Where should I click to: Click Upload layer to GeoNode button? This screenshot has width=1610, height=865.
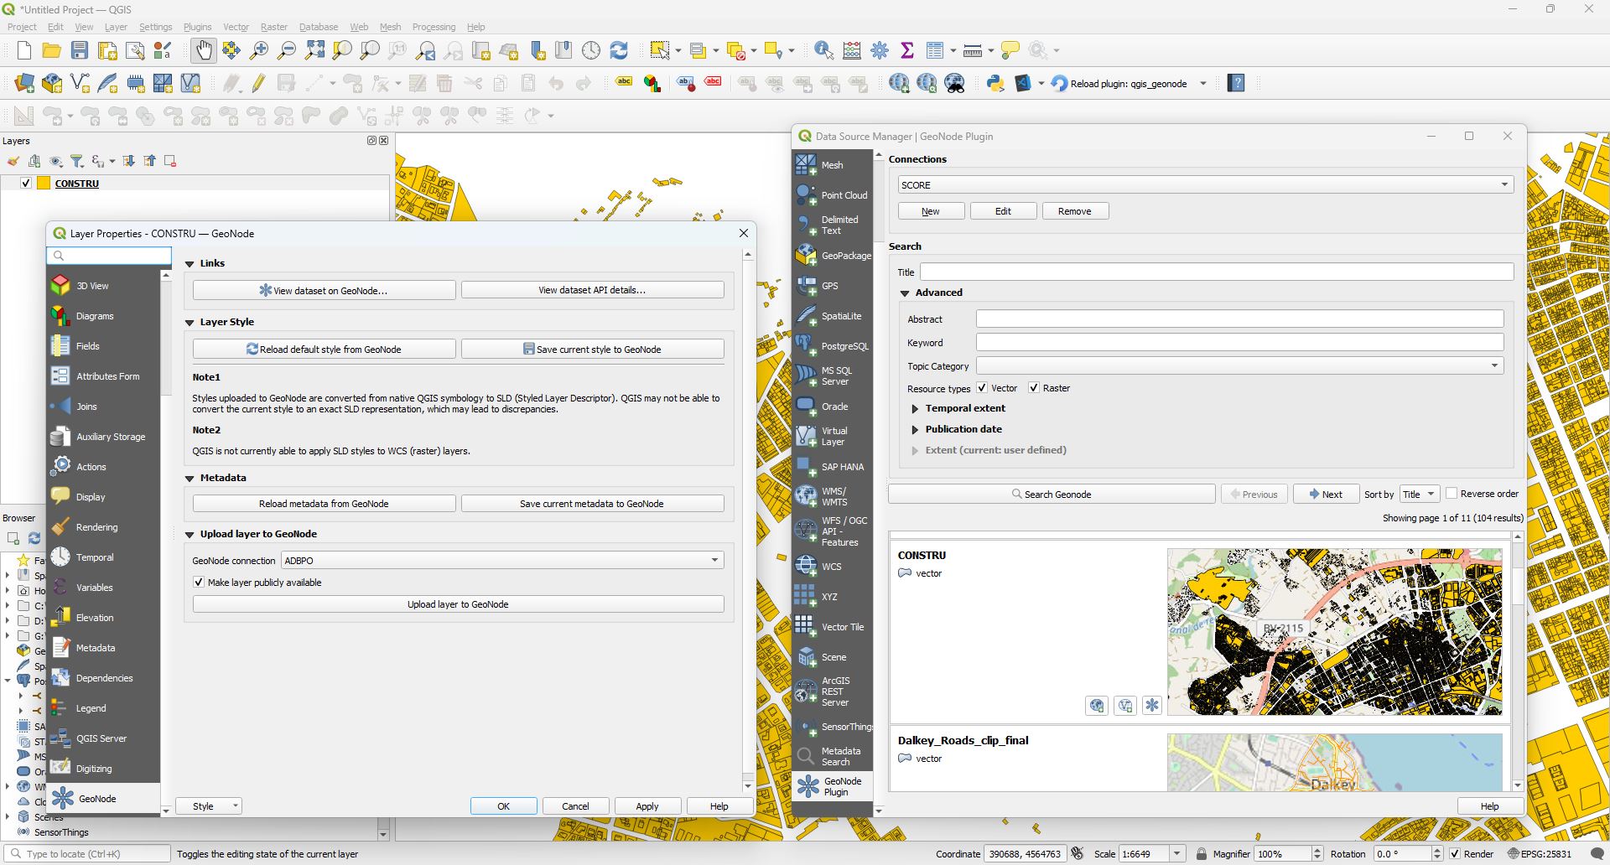click(x=458, y=604)
